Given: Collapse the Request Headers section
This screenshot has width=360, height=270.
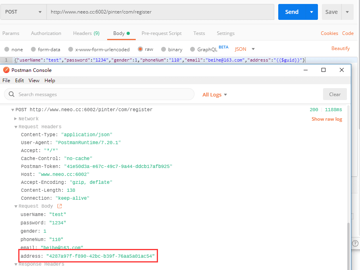Looking at the screenshot, I should point(15,127).
